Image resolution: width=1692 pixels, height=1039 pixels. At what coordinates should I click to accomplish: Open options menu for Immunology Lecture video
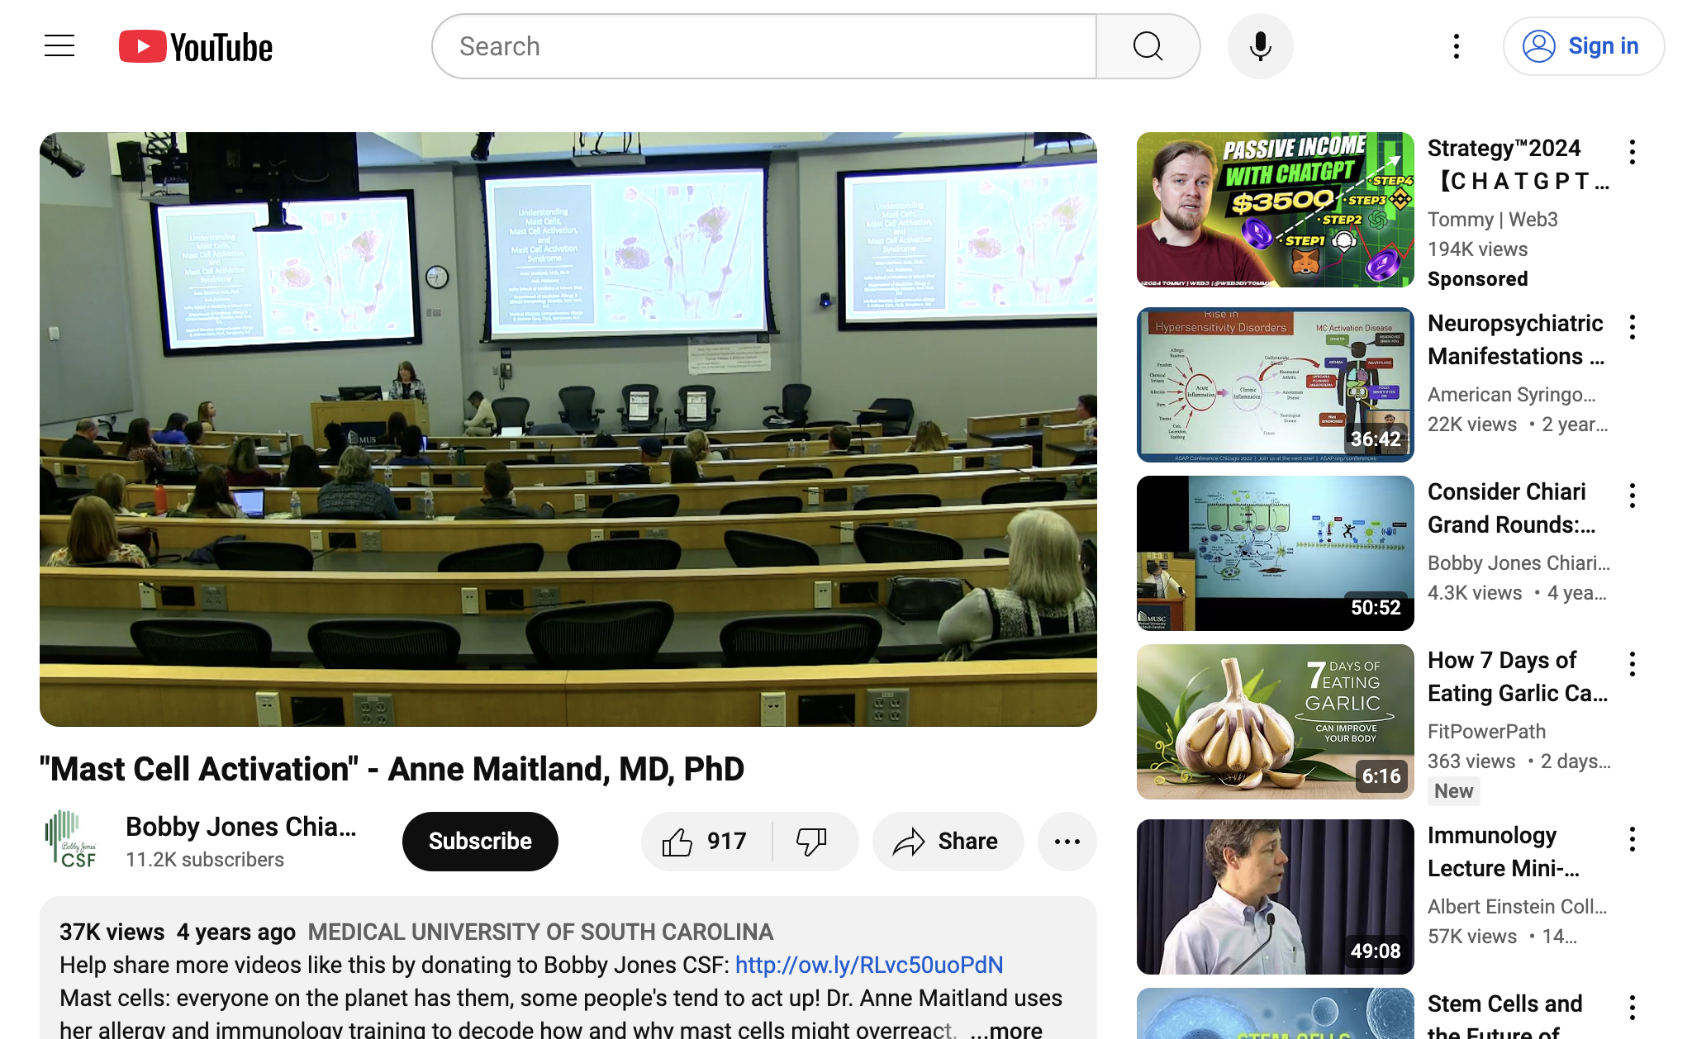(1633, 839)
